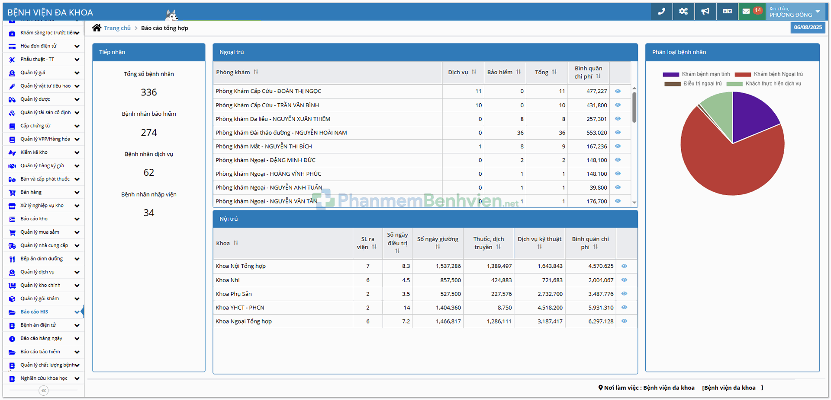Toggle Khám bệnh mạn tính legend swatch

[671, 74]
